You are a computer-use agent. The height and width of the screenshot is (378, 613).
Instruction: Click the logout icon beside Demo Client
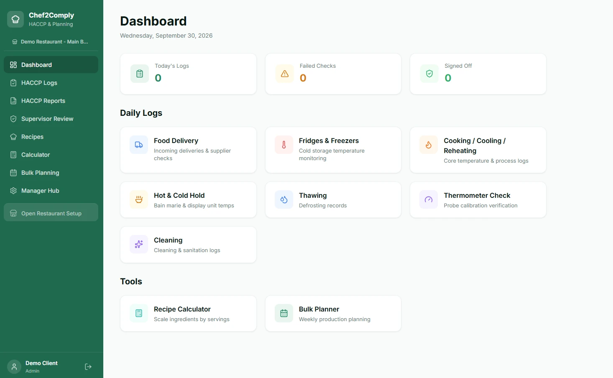[88, 367]
